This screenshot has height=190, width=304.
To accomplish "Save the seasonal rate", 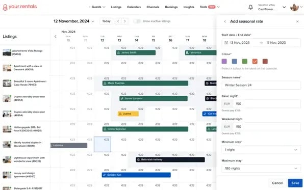I will point(295,183).
